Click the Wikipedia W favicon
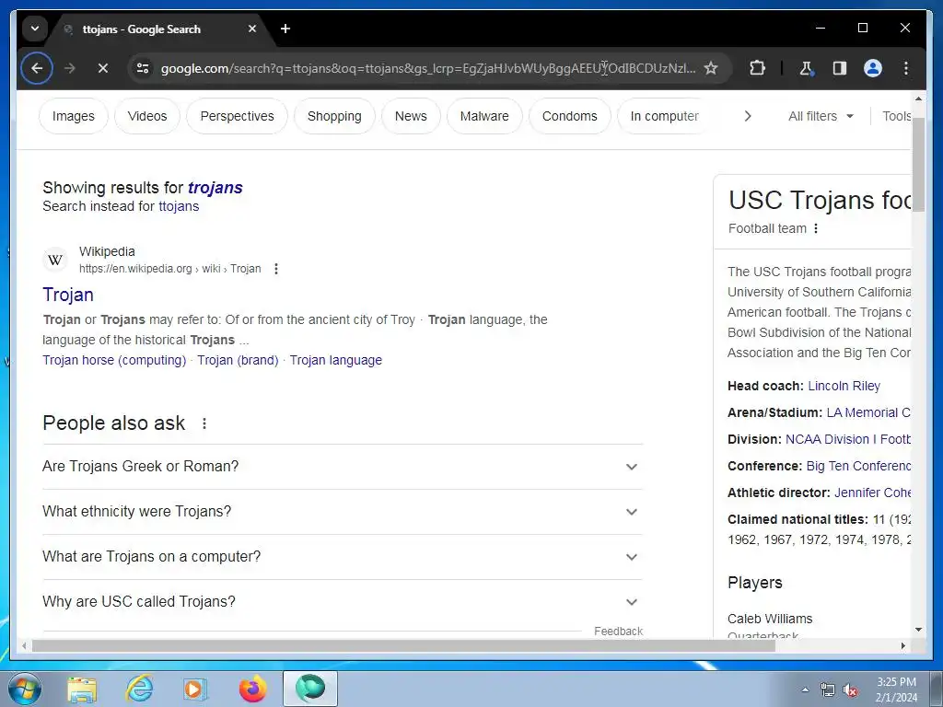 coord(54,261)
